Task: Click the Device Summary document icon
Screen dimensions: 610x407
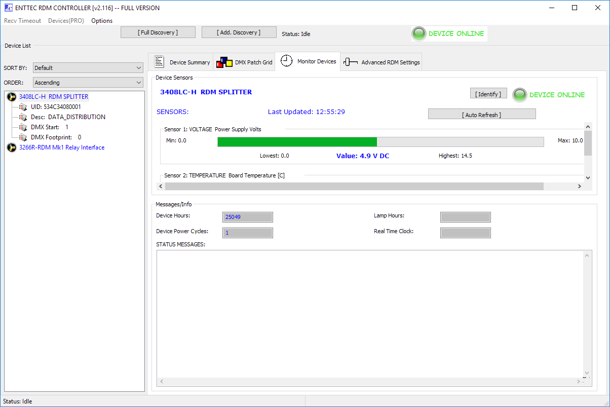Action: click(x=159, y=62)
